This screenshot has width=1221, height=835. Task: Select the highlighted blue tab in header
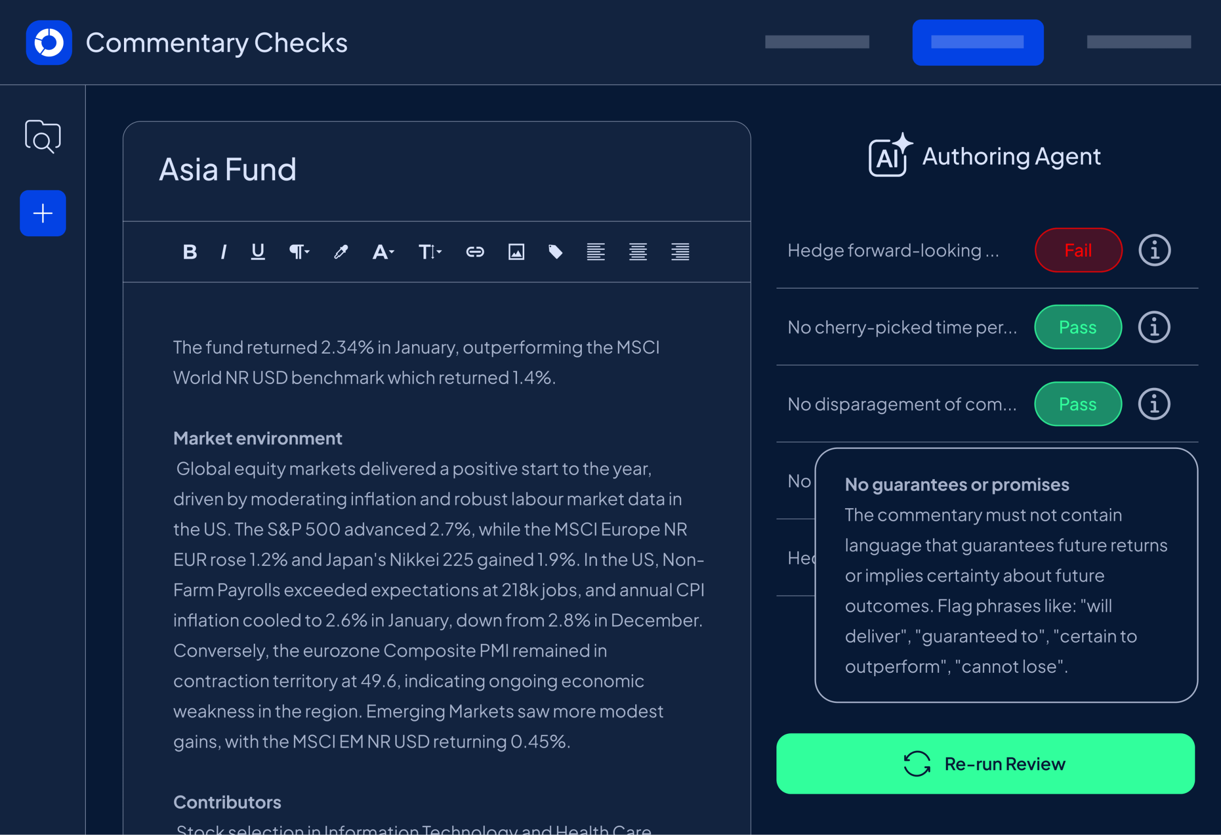pyautogui.click(x=978, y=42)
